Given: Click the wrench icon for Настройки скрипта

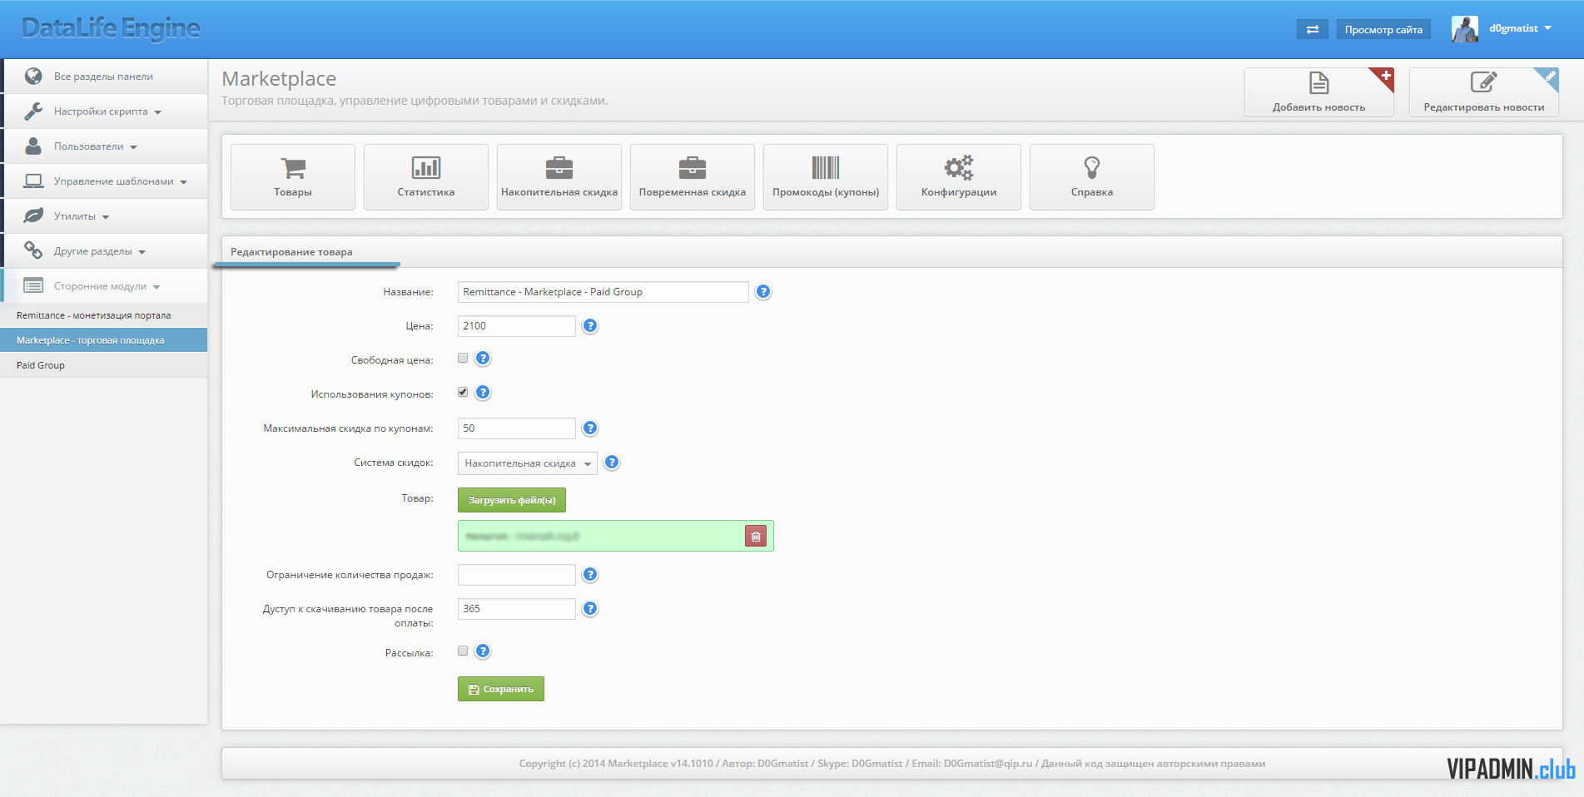Looking at the screenshot, I should (x=33, y=111).
